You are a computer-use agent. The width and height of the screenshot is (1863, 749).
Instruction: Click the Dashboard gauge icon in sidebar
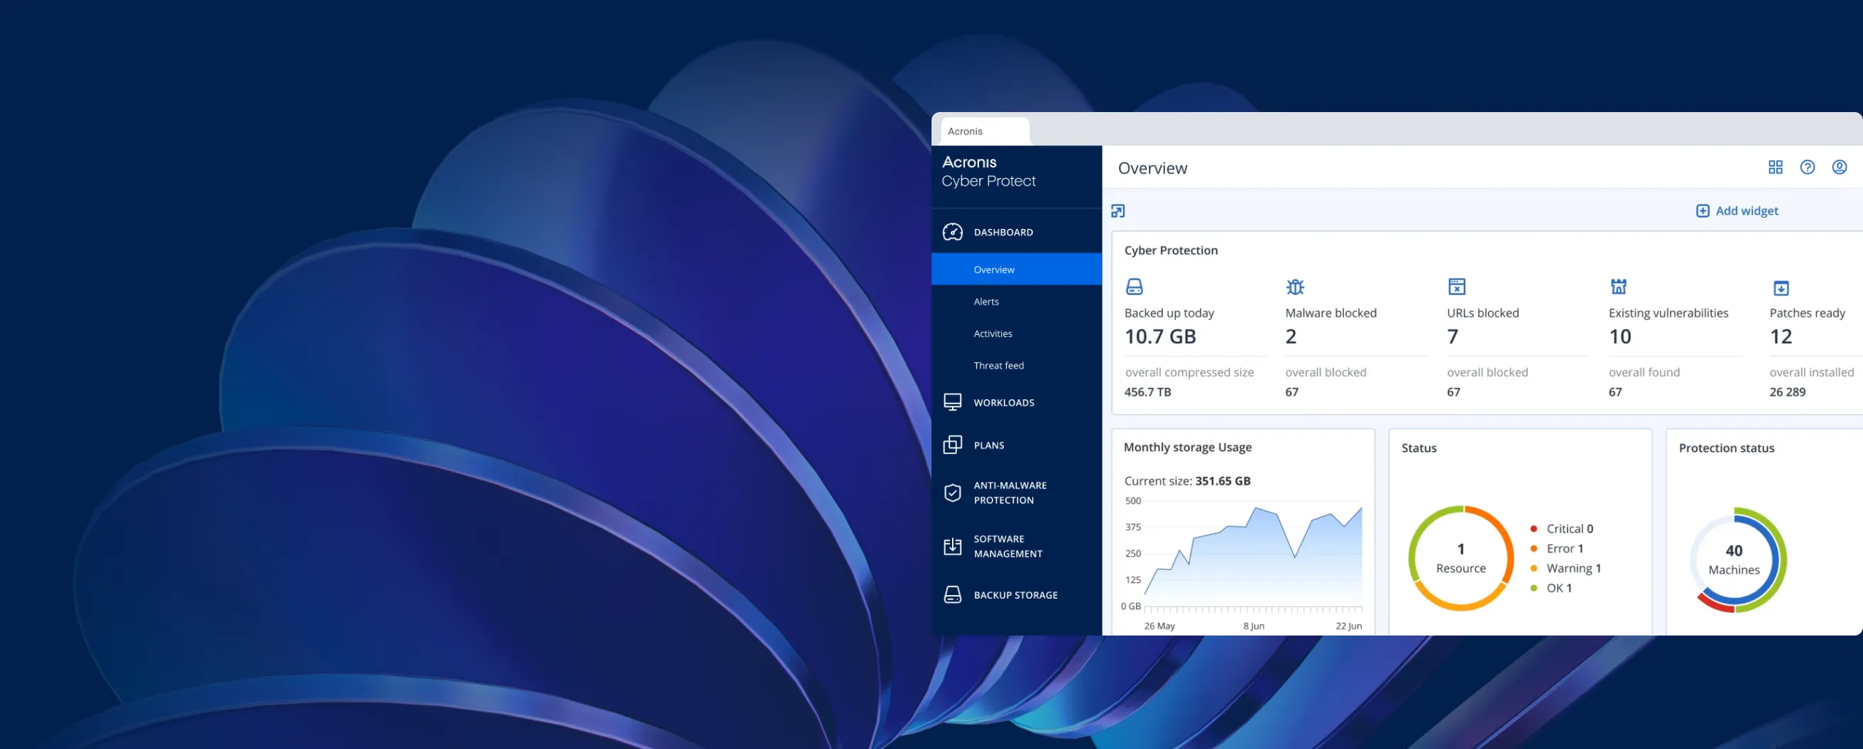point(953,232)
